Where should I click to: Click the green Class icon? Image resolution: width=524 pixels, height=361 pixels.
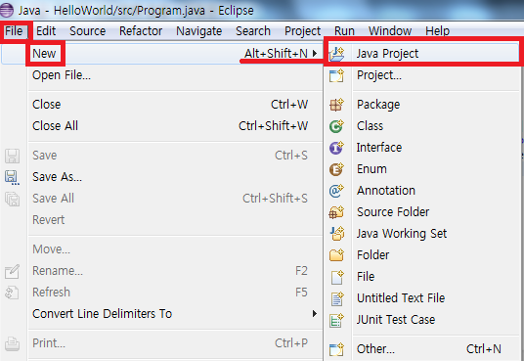point(336,126)
